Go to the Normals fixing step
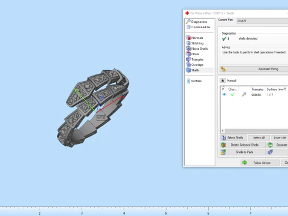This screenshot has width=288, height=216. click(x=194, y=38)
